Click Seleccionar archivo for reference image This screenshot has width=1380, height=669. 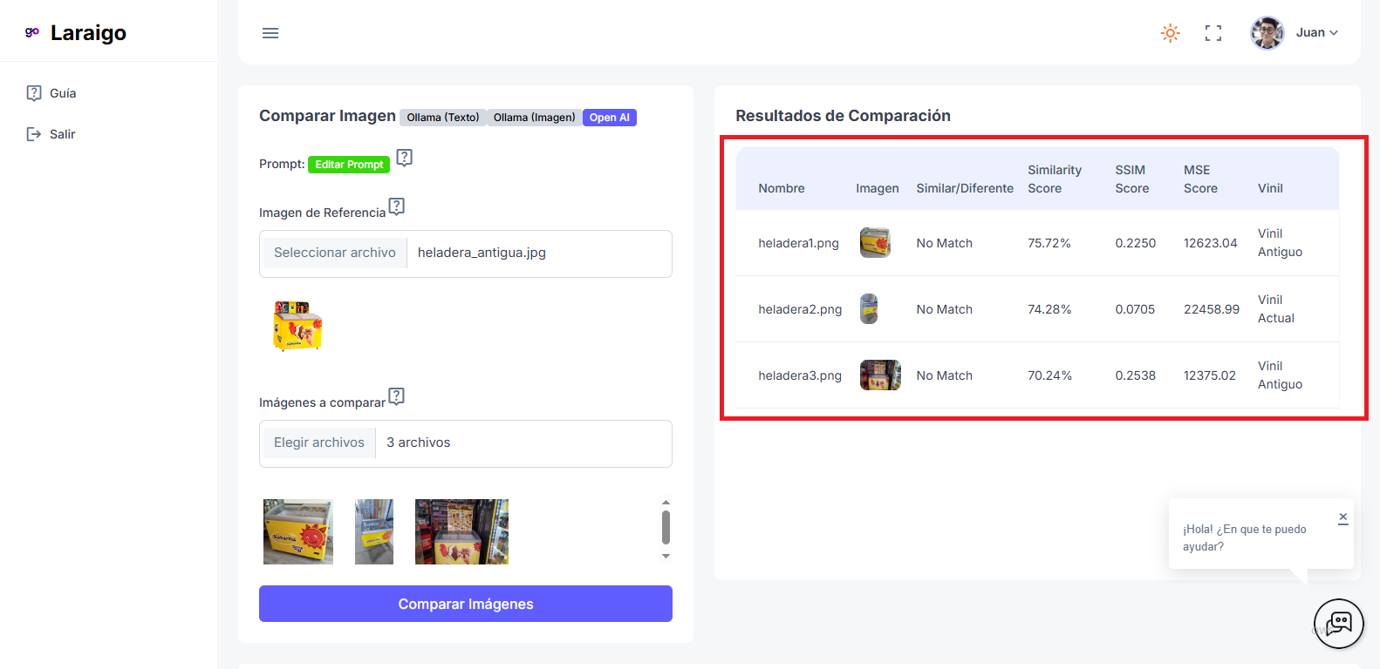tap(334, 253)
